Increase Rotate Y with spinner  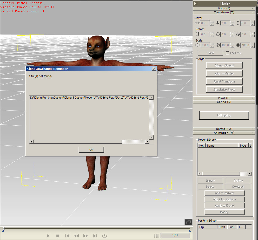tap(232, 33)
